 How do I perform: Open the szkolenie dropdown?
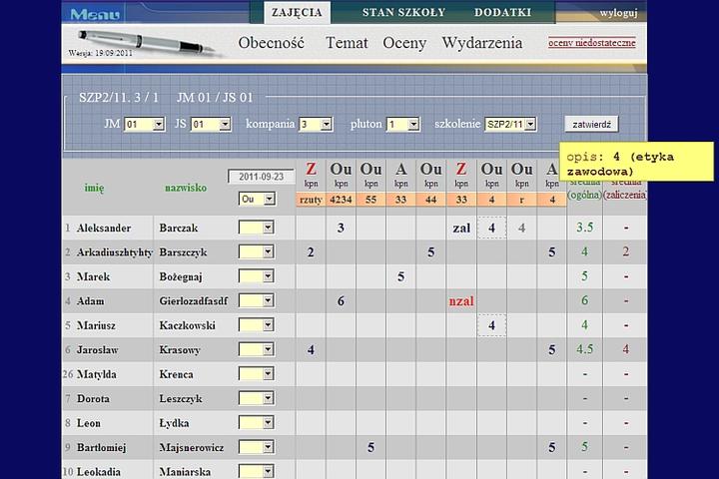[511, 125]
